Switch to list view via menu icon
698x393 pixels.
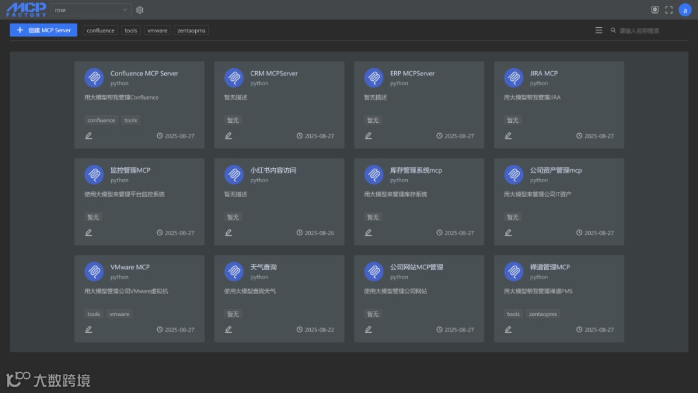[x=598, y=30]
